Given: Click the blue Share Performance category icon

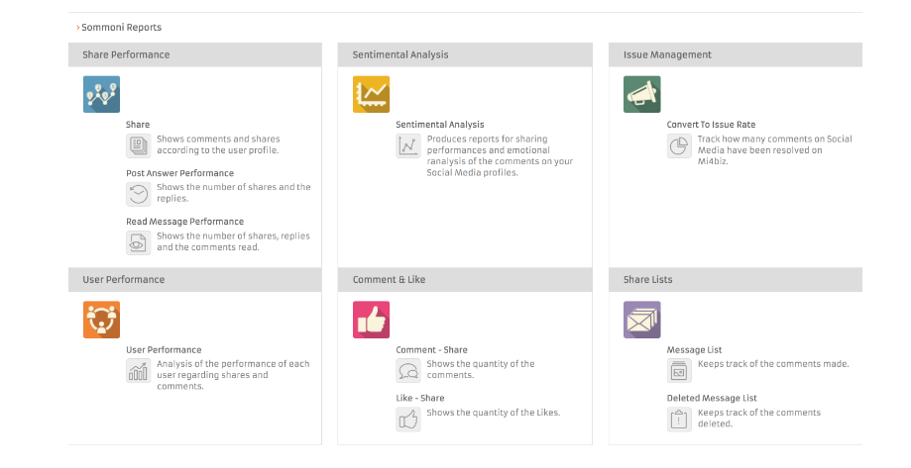Looking at the screenshot, I should (101, 94).
